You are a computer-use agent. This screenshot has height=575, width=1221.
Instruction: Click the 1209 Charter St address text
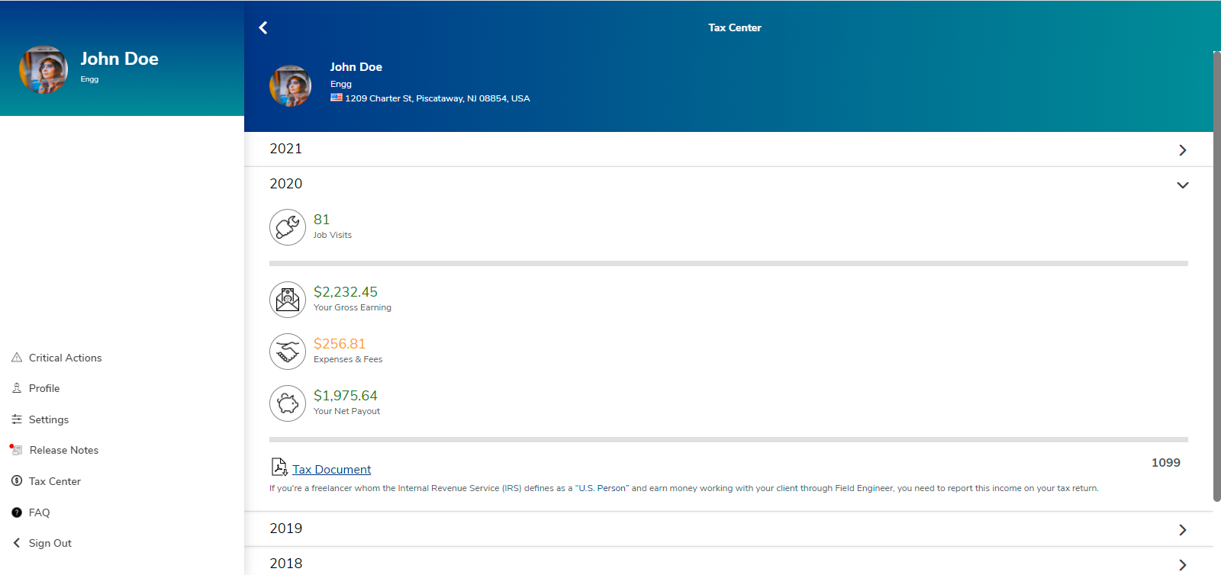(x=437, y=98)
